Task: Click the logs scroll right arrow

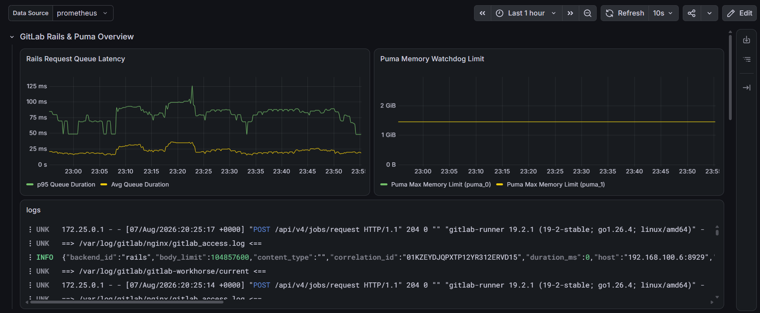Action: [x=712, y=302]
